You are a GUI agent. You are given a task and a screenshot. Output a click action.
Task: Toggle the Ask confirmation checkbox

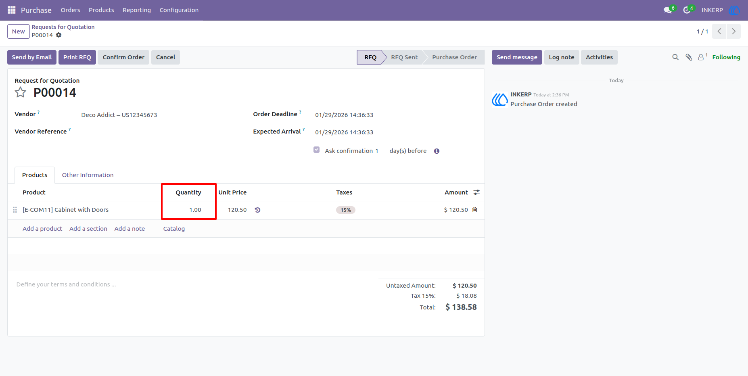point(317,150)
